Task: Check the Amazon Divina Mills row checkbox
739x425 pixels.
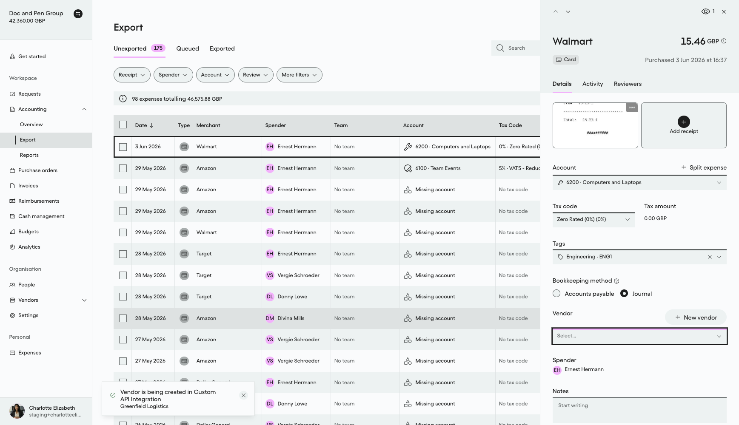Action: click(123, 318)
